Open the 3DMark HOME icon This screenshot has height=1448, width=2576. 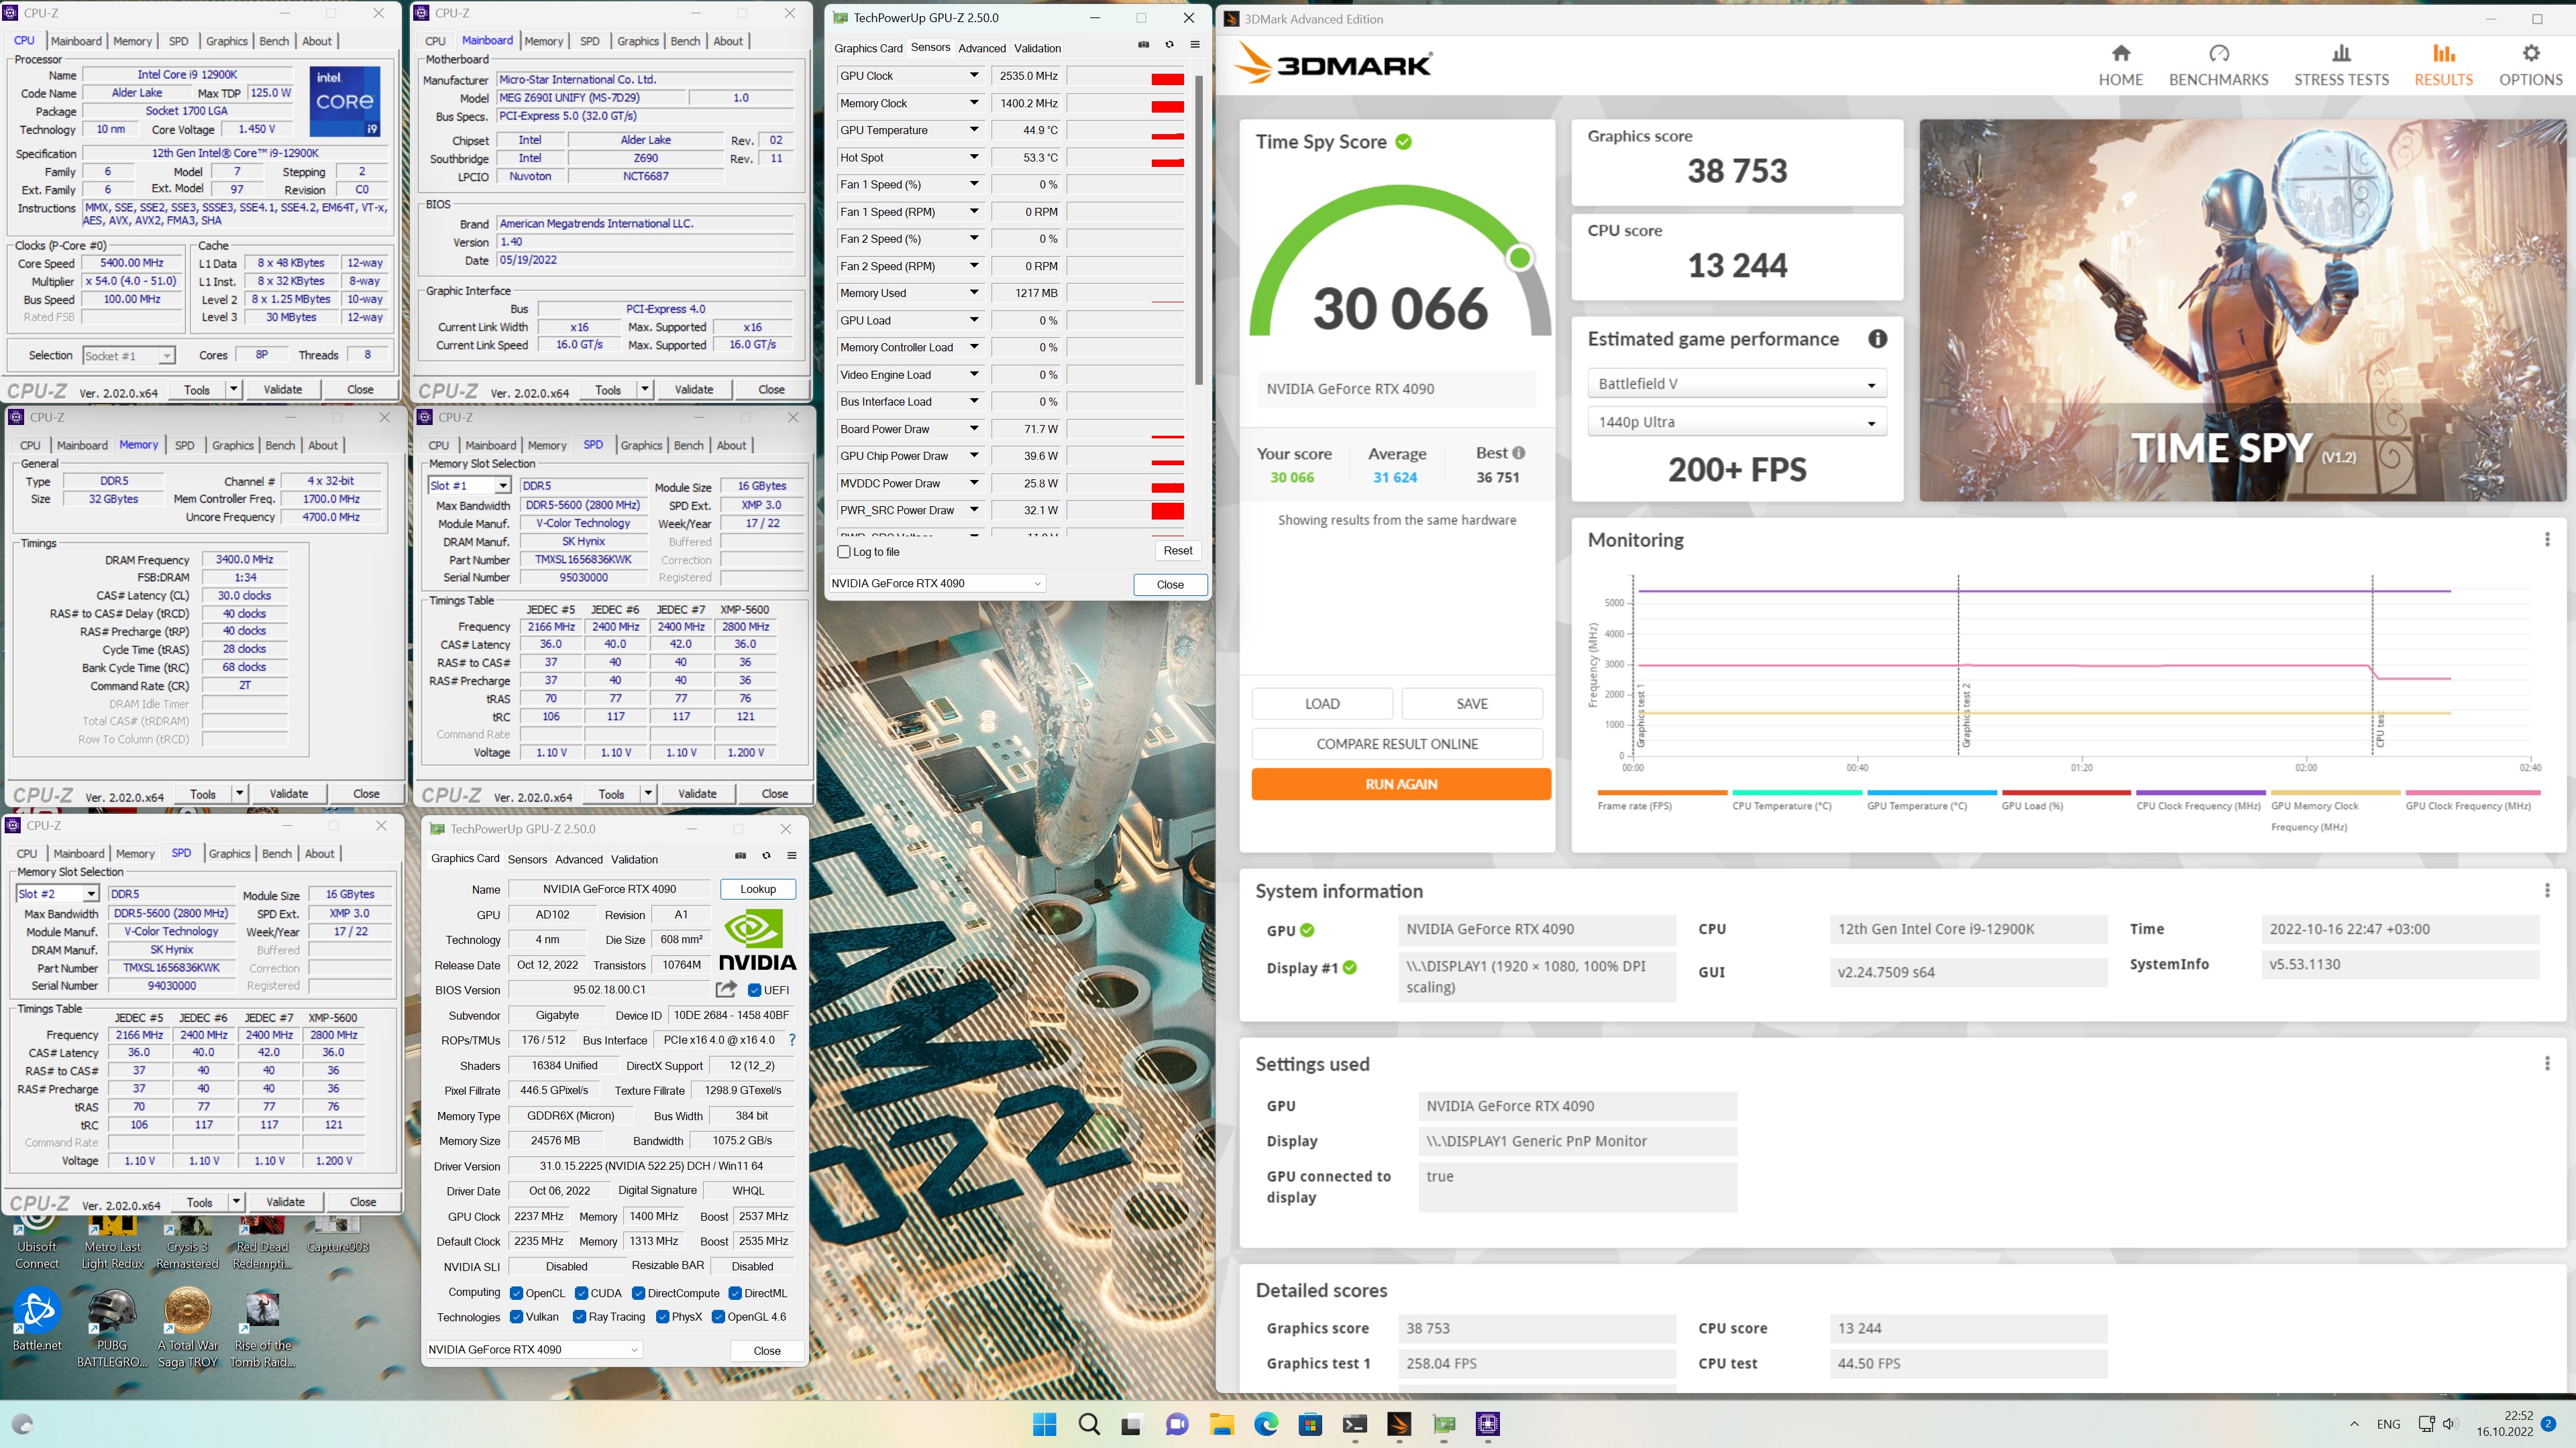pos(2120,54)
